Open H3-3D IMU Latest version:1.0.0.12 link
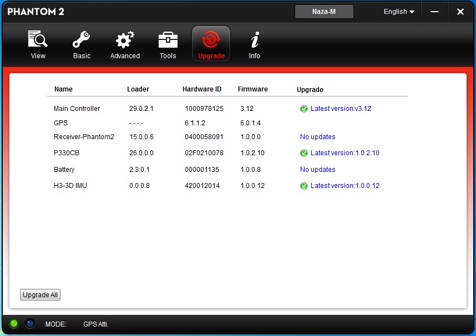This screenshot has width=476, height=336. [345, 186]
